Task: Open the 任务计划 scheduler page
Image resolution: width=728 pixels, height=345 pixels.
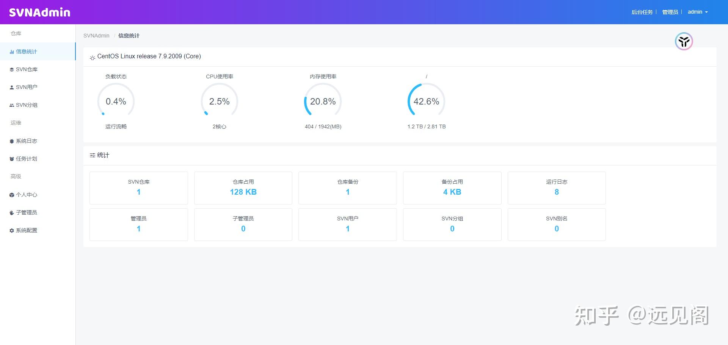Action: tap(26, 159)
